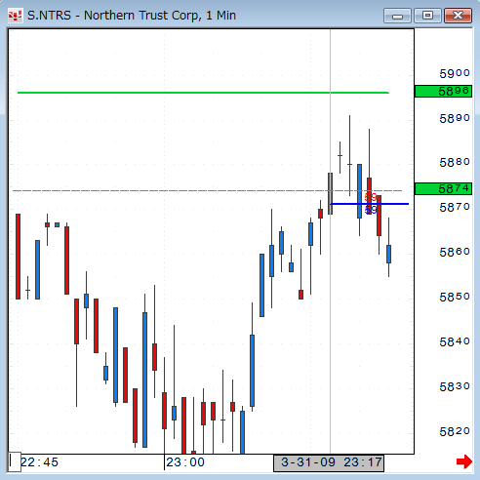Click the chart application icon in title bar
Image resolution: width=480 pixels, height=480 pixels.
point(15,16)
